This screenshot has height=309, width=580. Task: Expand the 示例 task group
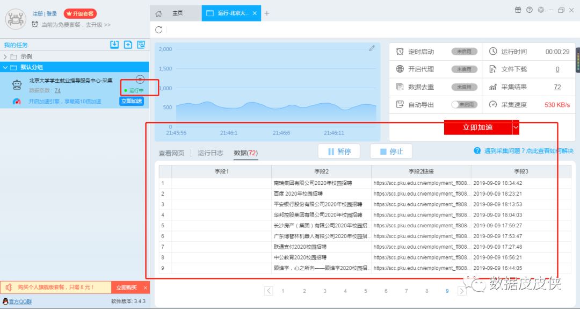tap(5, 56)
